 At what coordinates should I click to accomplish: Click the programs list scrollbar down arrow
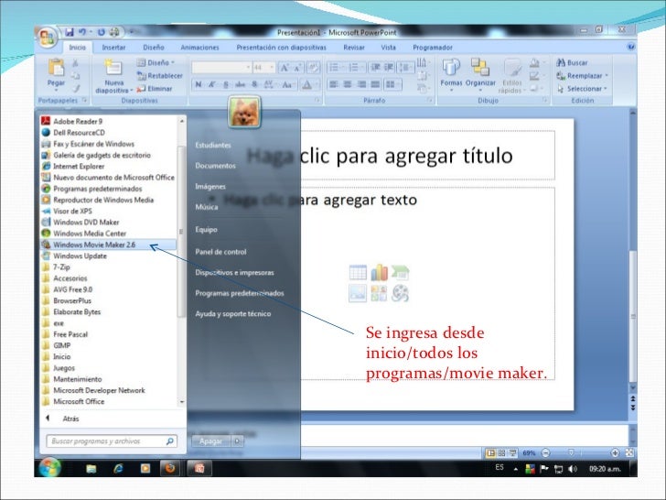click(182, 402)
